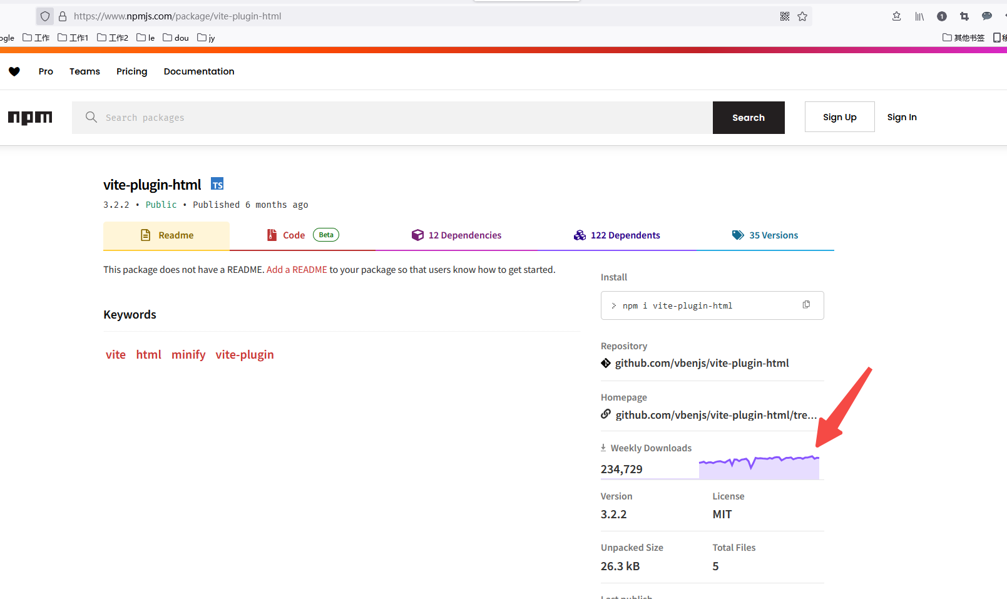The image size is (1007, 599).
Task: Go to the Pricing page
Action: pos(132,71)
